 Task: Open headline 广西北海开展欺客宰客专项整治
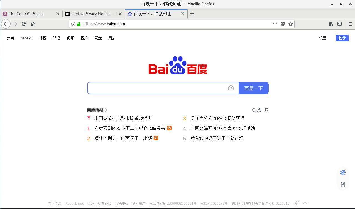point(223,128)
